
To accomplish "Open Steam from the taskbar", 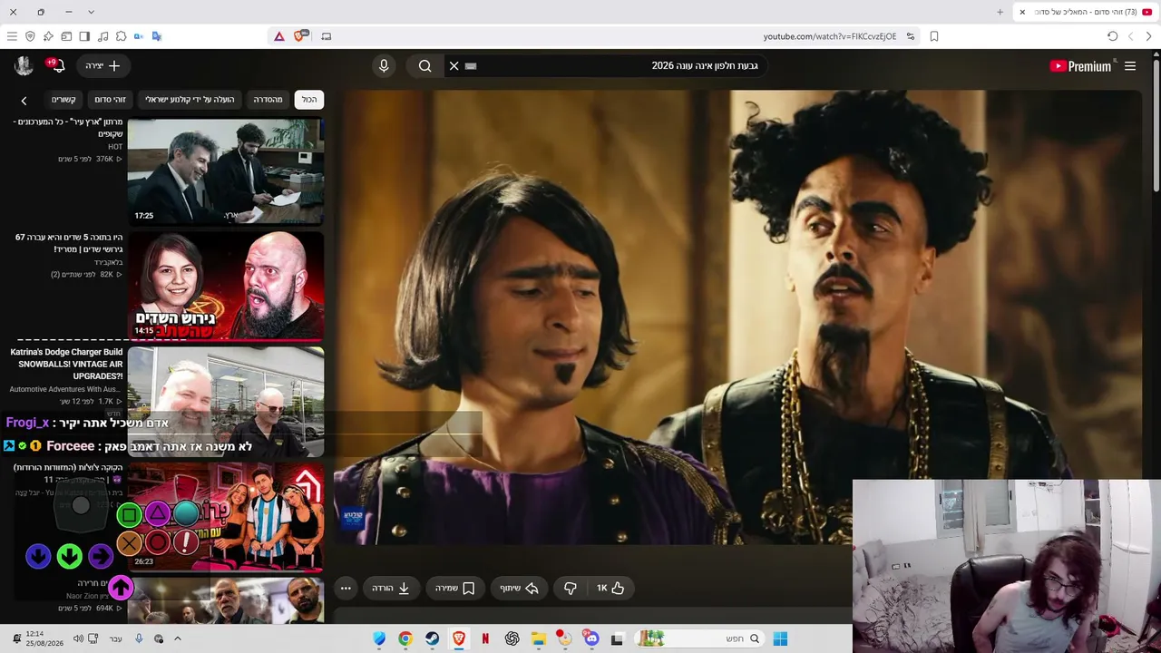I will coord(432,638).
